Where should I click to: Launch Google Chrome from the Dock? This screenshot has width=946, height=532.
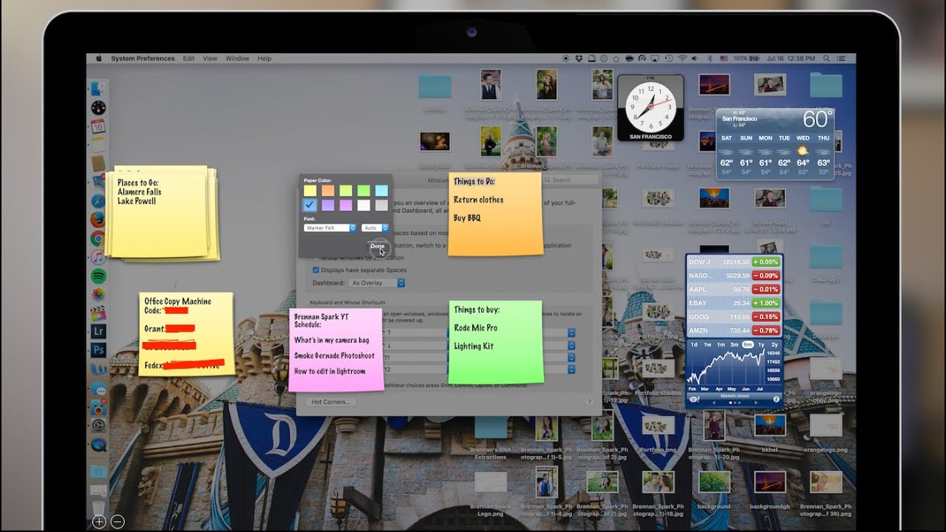point(98,238)
